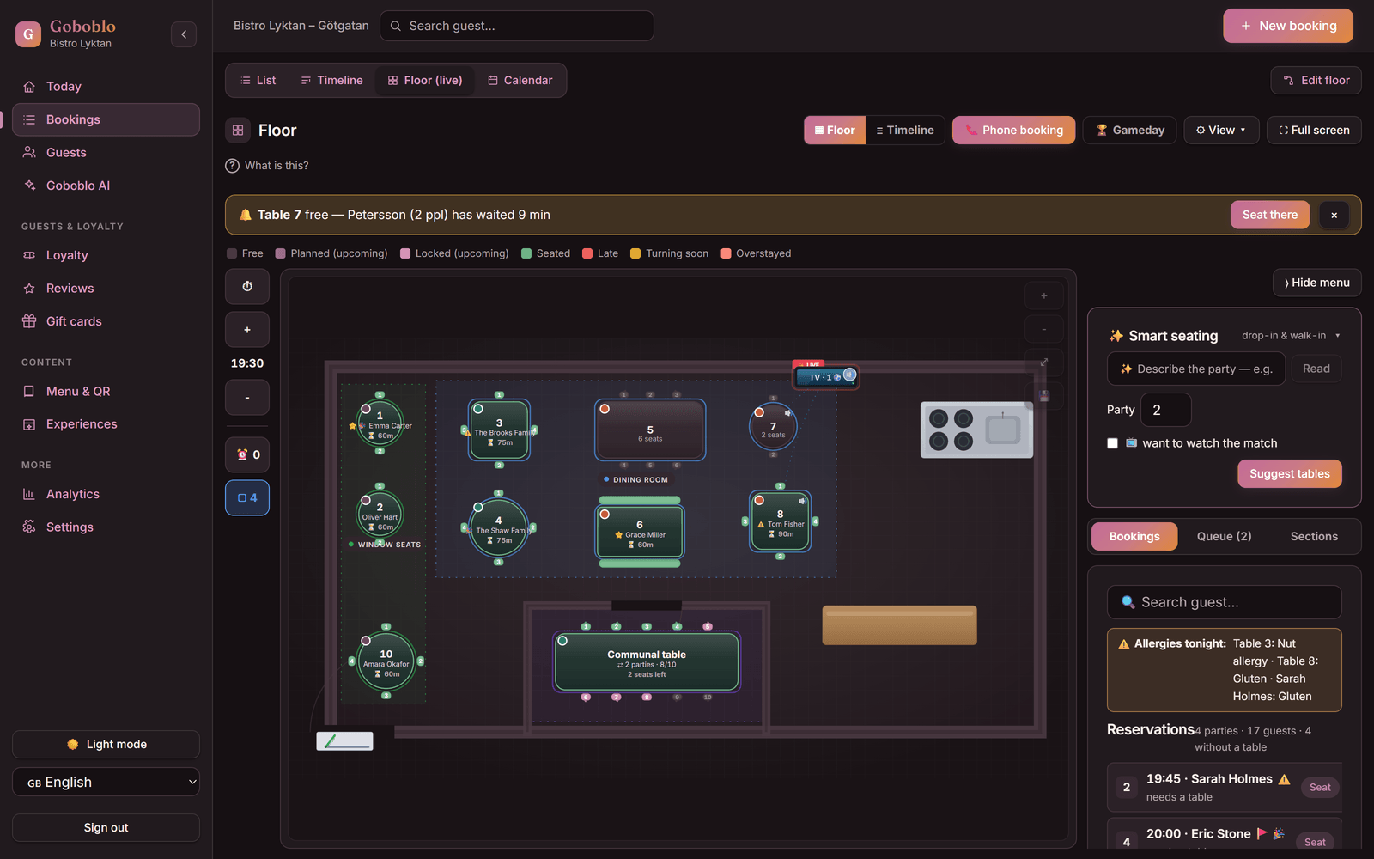Screen dimensions: 1374x859
Task: Select Floor (live) tab
Action: click(425, 81)
